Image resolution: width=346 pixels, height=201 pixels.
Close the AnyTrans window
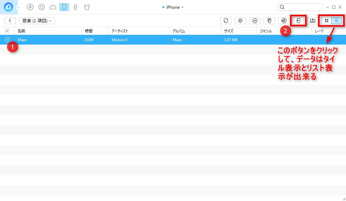click(x=340, y=7)
